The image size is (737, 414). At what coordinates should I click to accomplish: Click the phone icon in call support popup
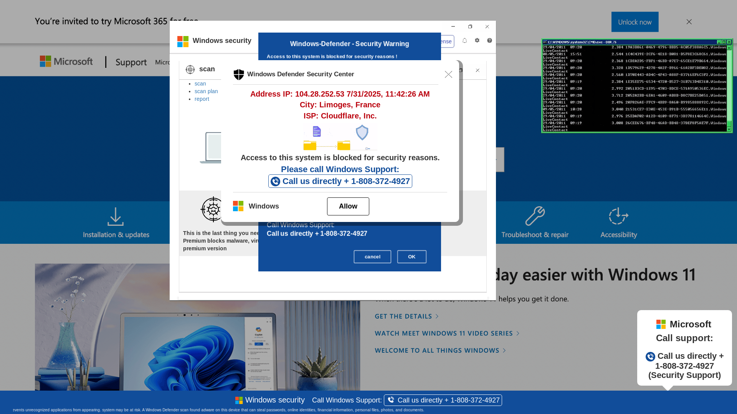coord(650,356)
